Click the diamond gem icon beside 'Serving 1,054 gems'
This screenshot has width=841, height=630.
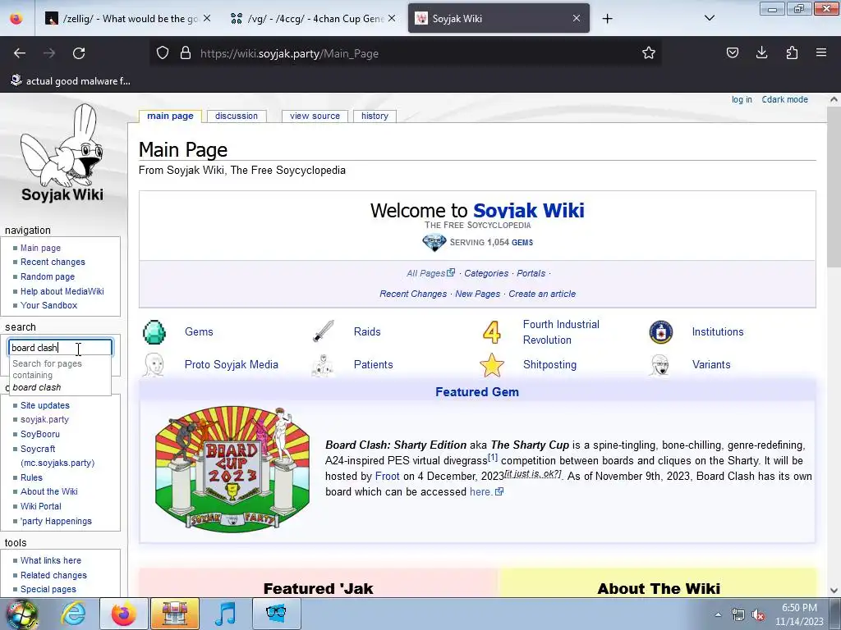[x=434, y=243]
